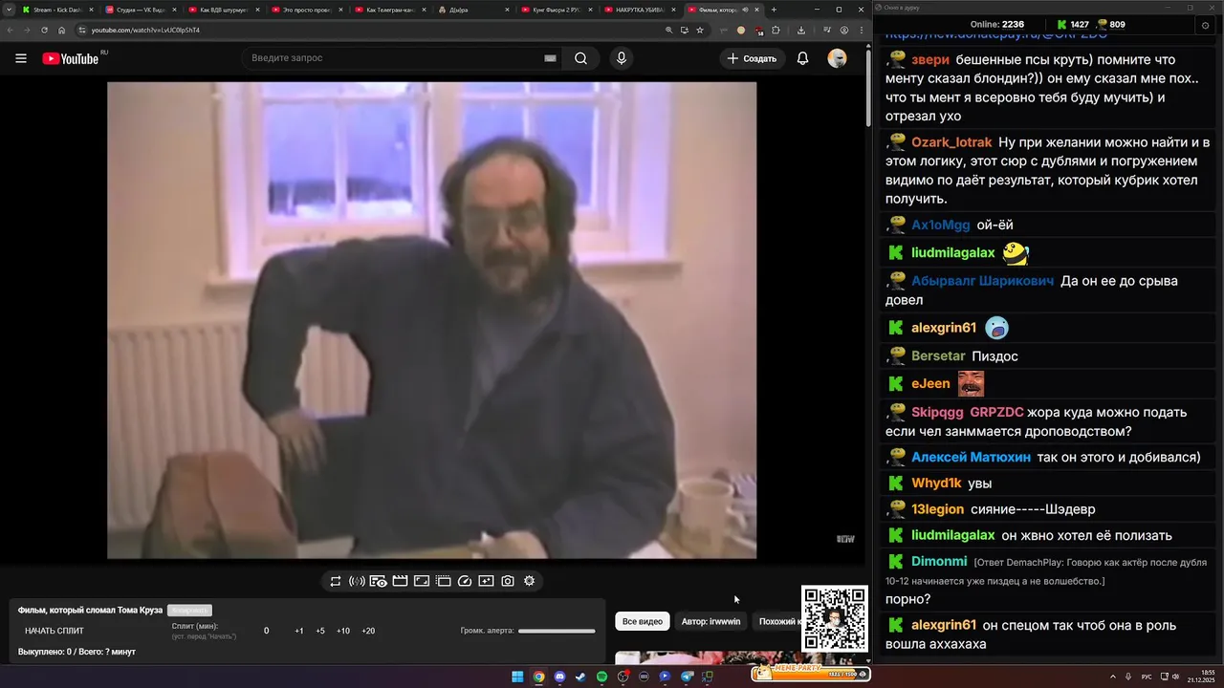
Task: Switch to the НАКРУТКА УБИВАЕТ tab
Action: [x=639, y=10]
